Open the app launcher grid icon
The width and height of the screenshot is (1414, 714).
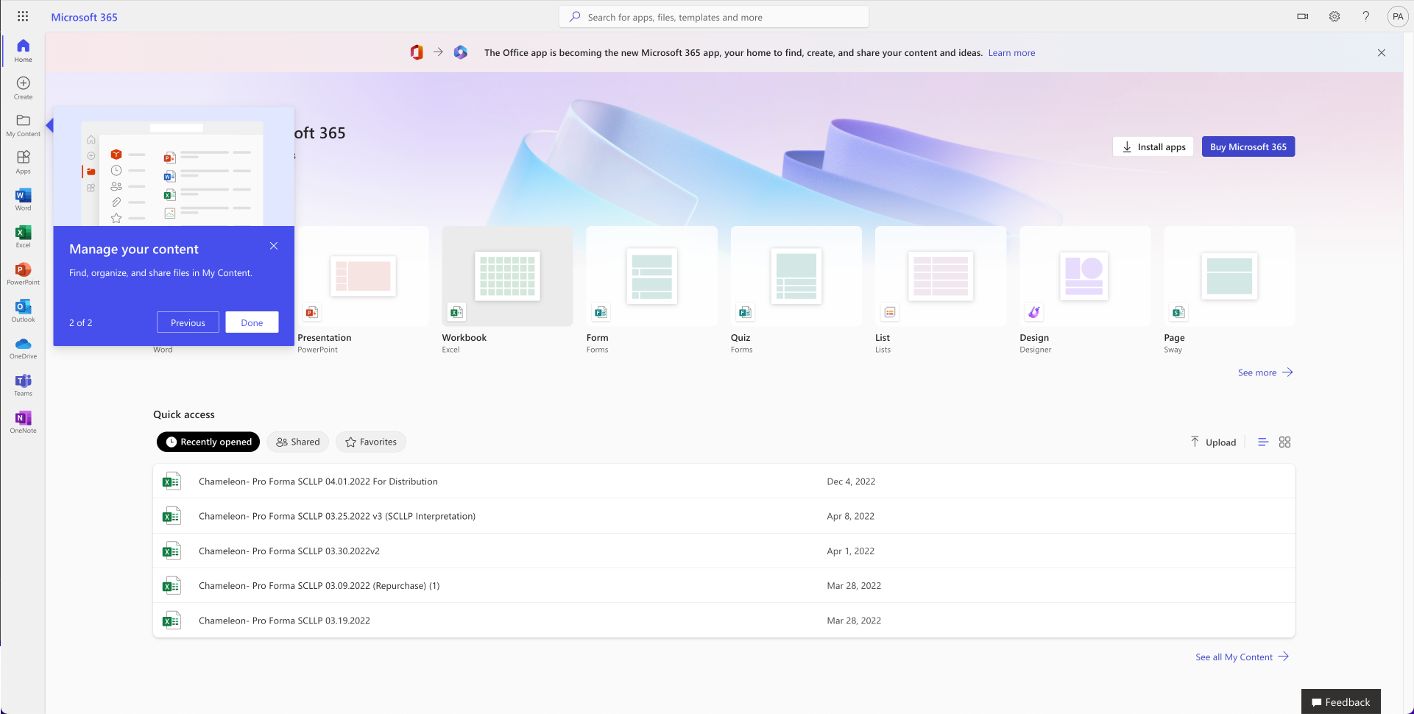click(23, 16)
